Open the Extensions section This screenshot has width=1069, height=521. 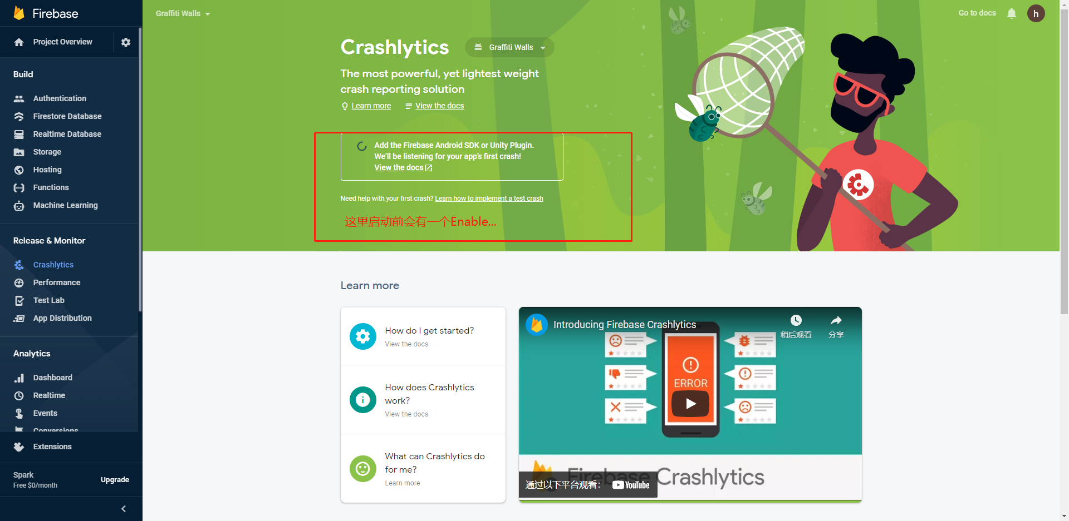[x=52, y=446]
